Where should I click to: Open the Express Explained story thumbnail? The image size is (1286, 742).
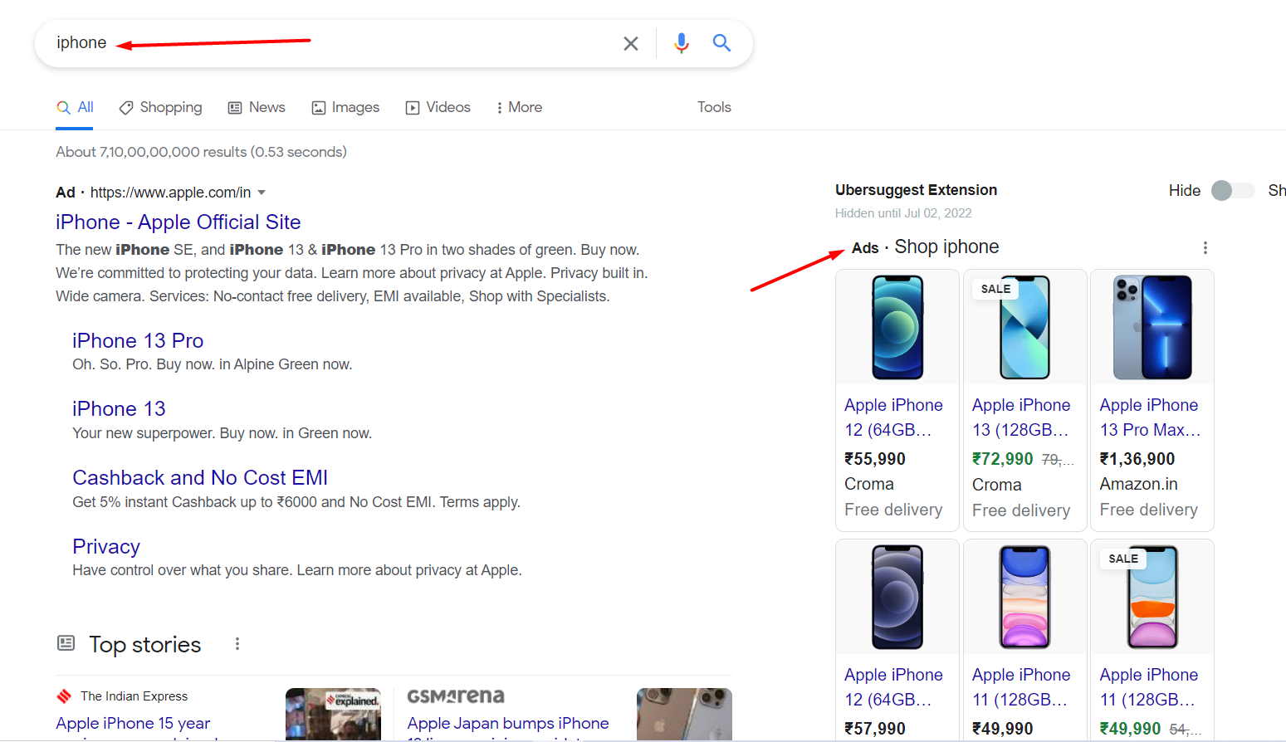tap(333, 714)
